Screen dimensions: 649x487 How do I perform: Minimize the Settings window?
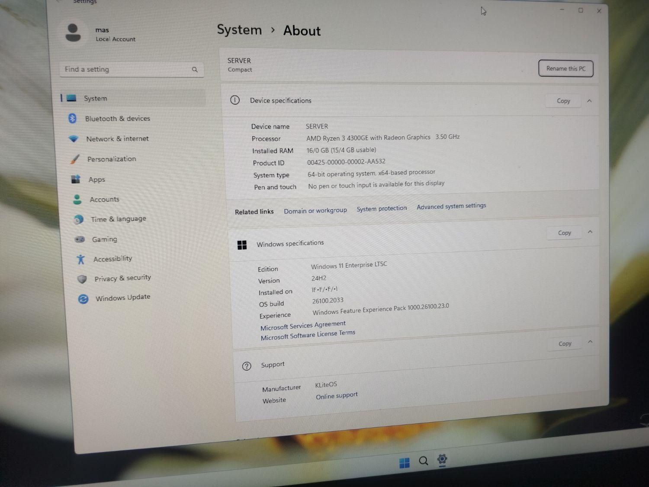tap(562, 10)
